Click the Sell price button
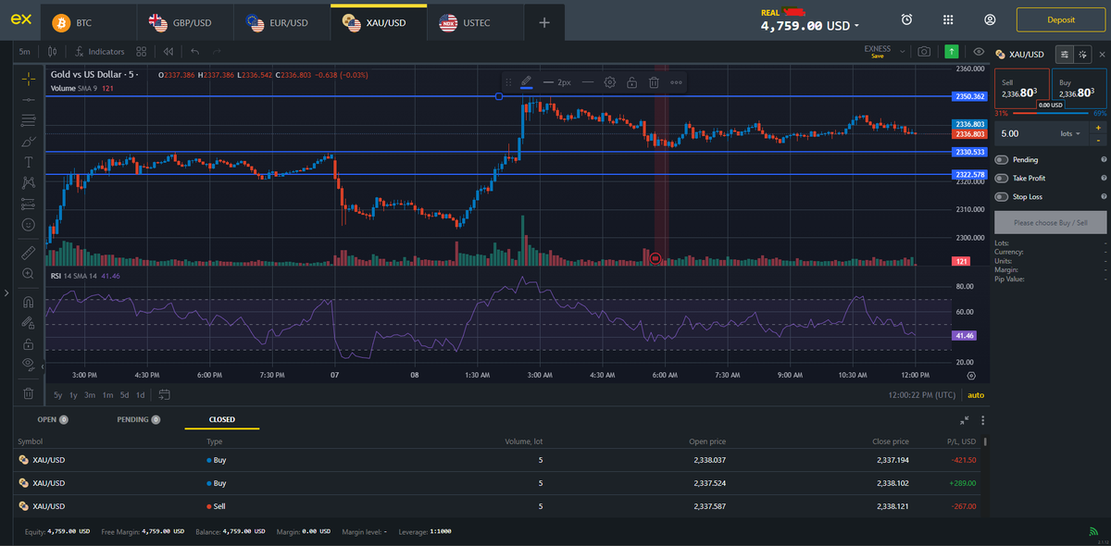Viewport: 1111px width, 546px height. pyautogui.click(x=1022, y=88)
